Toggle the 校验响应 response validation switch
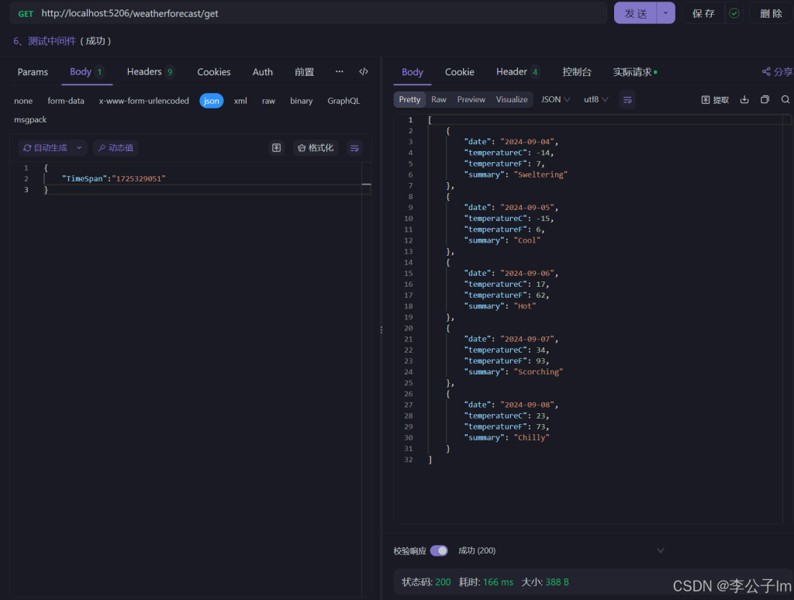Image resolution: width=794 pixels, height=600 pixels. point(439,550)
